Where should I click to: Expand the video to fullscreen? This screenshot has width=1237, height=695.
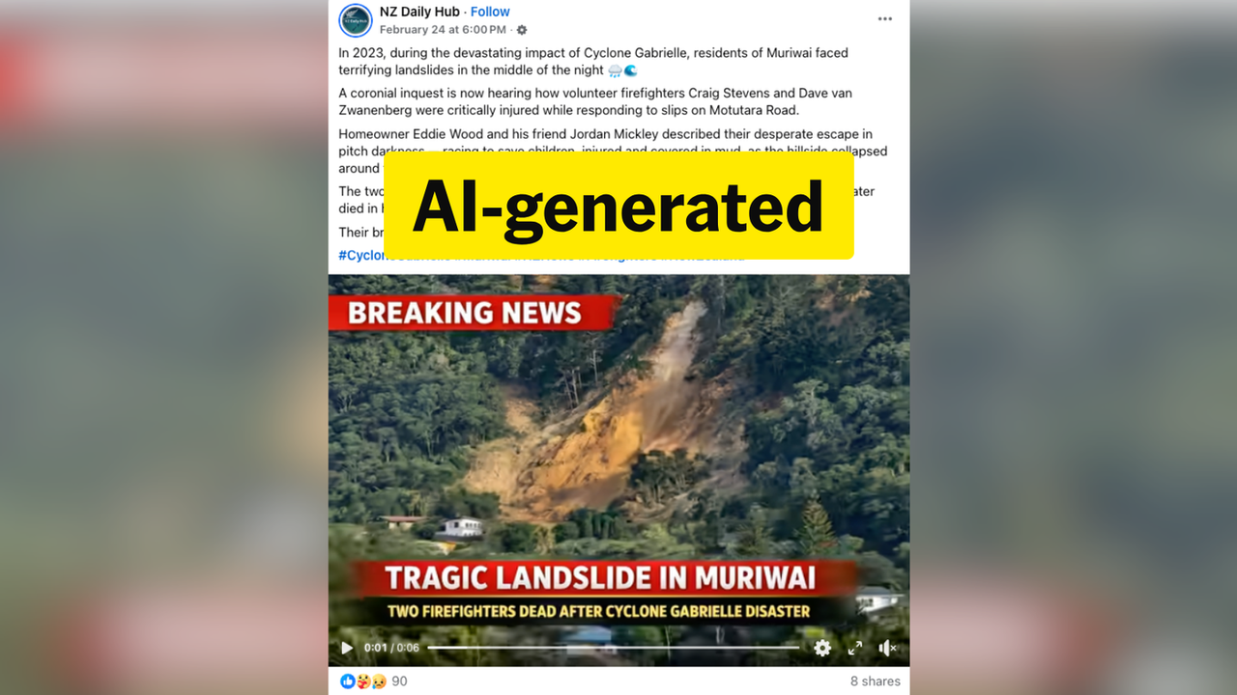pos(855,648)
